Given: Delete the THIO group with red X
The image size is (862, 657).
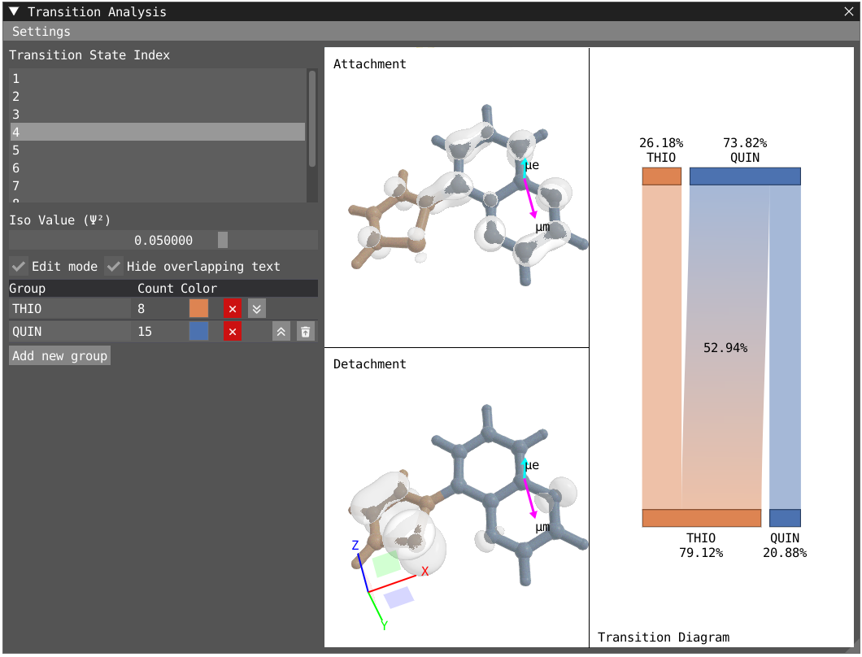Looking at the screenshot, I should tap(233, 309).
